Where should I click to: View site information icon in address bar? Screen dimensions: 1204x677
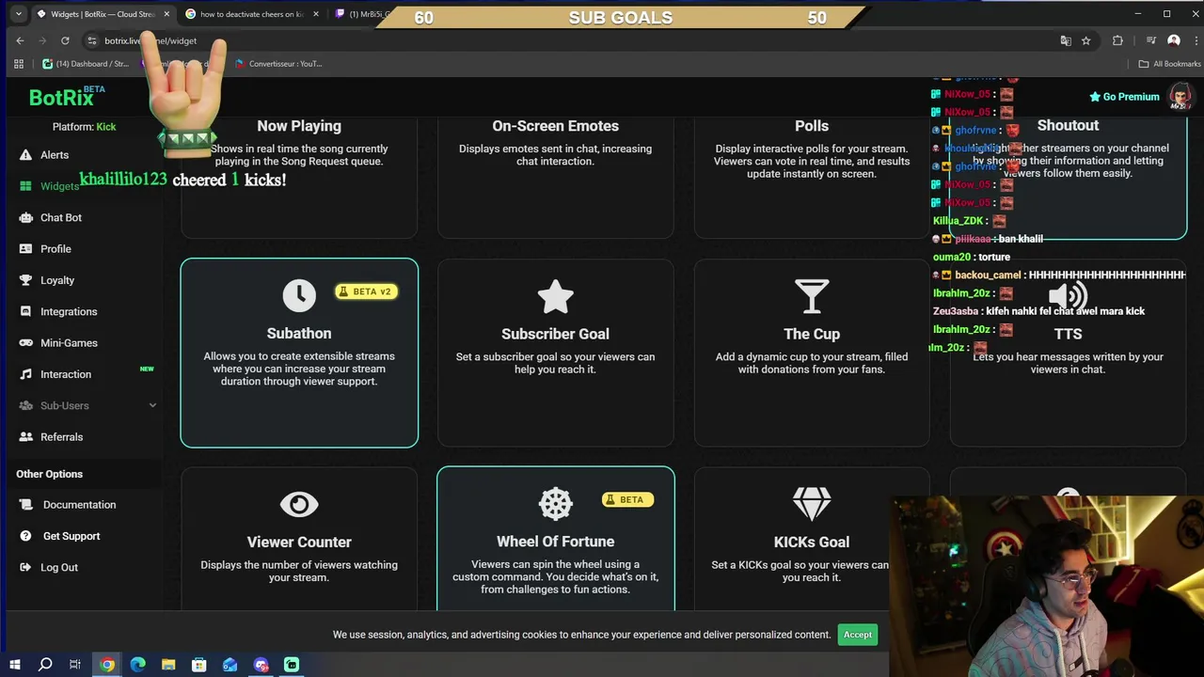click(x=91, y=40)
